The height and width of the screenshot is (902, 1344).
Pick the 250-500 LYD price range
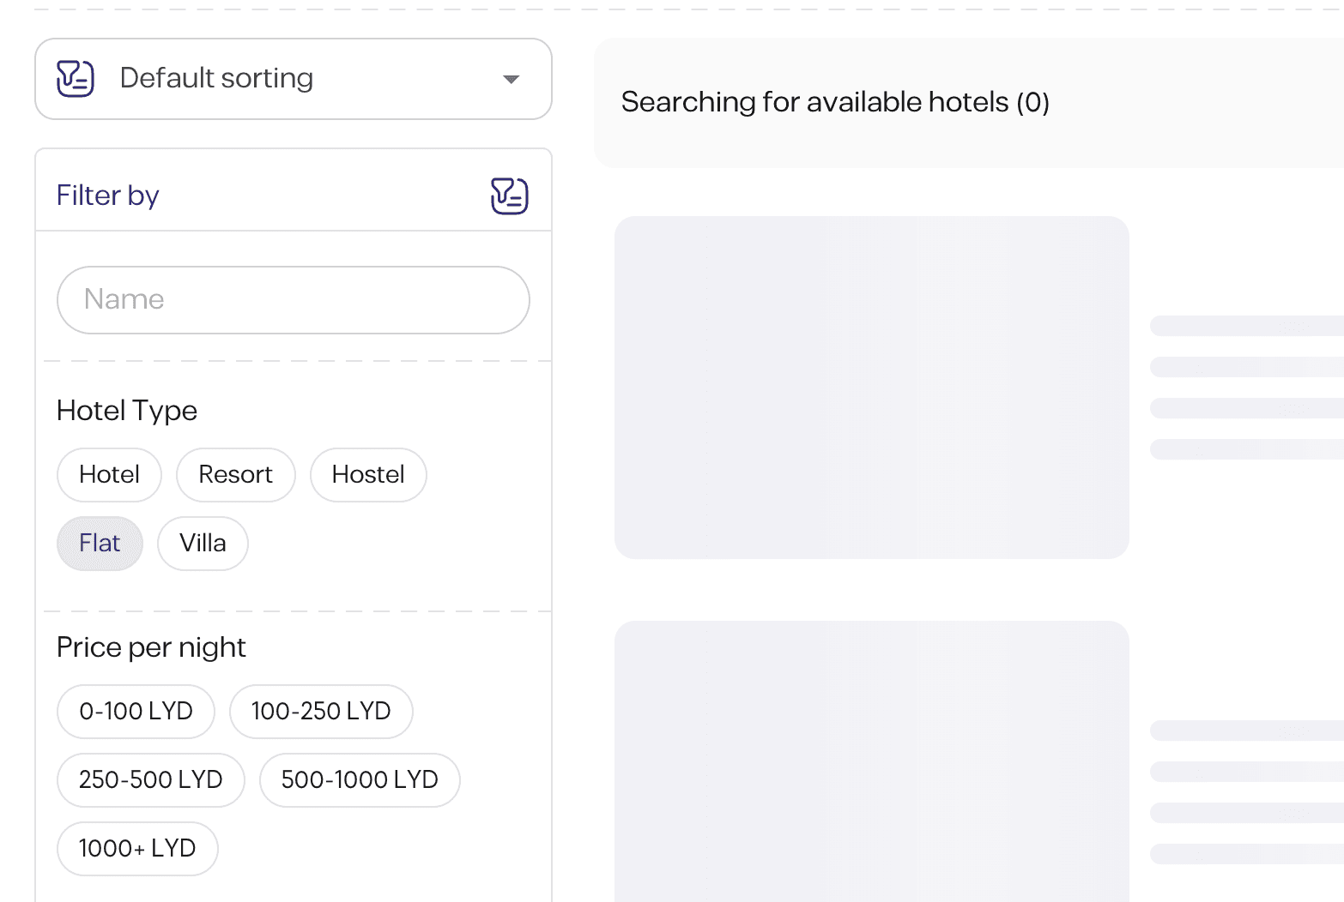pyautogui.click(x=150, y=780)
